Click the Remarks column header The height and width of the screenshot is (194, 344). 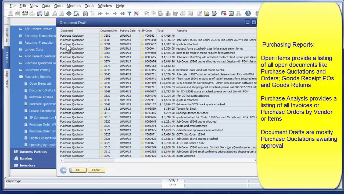[216, 31]
